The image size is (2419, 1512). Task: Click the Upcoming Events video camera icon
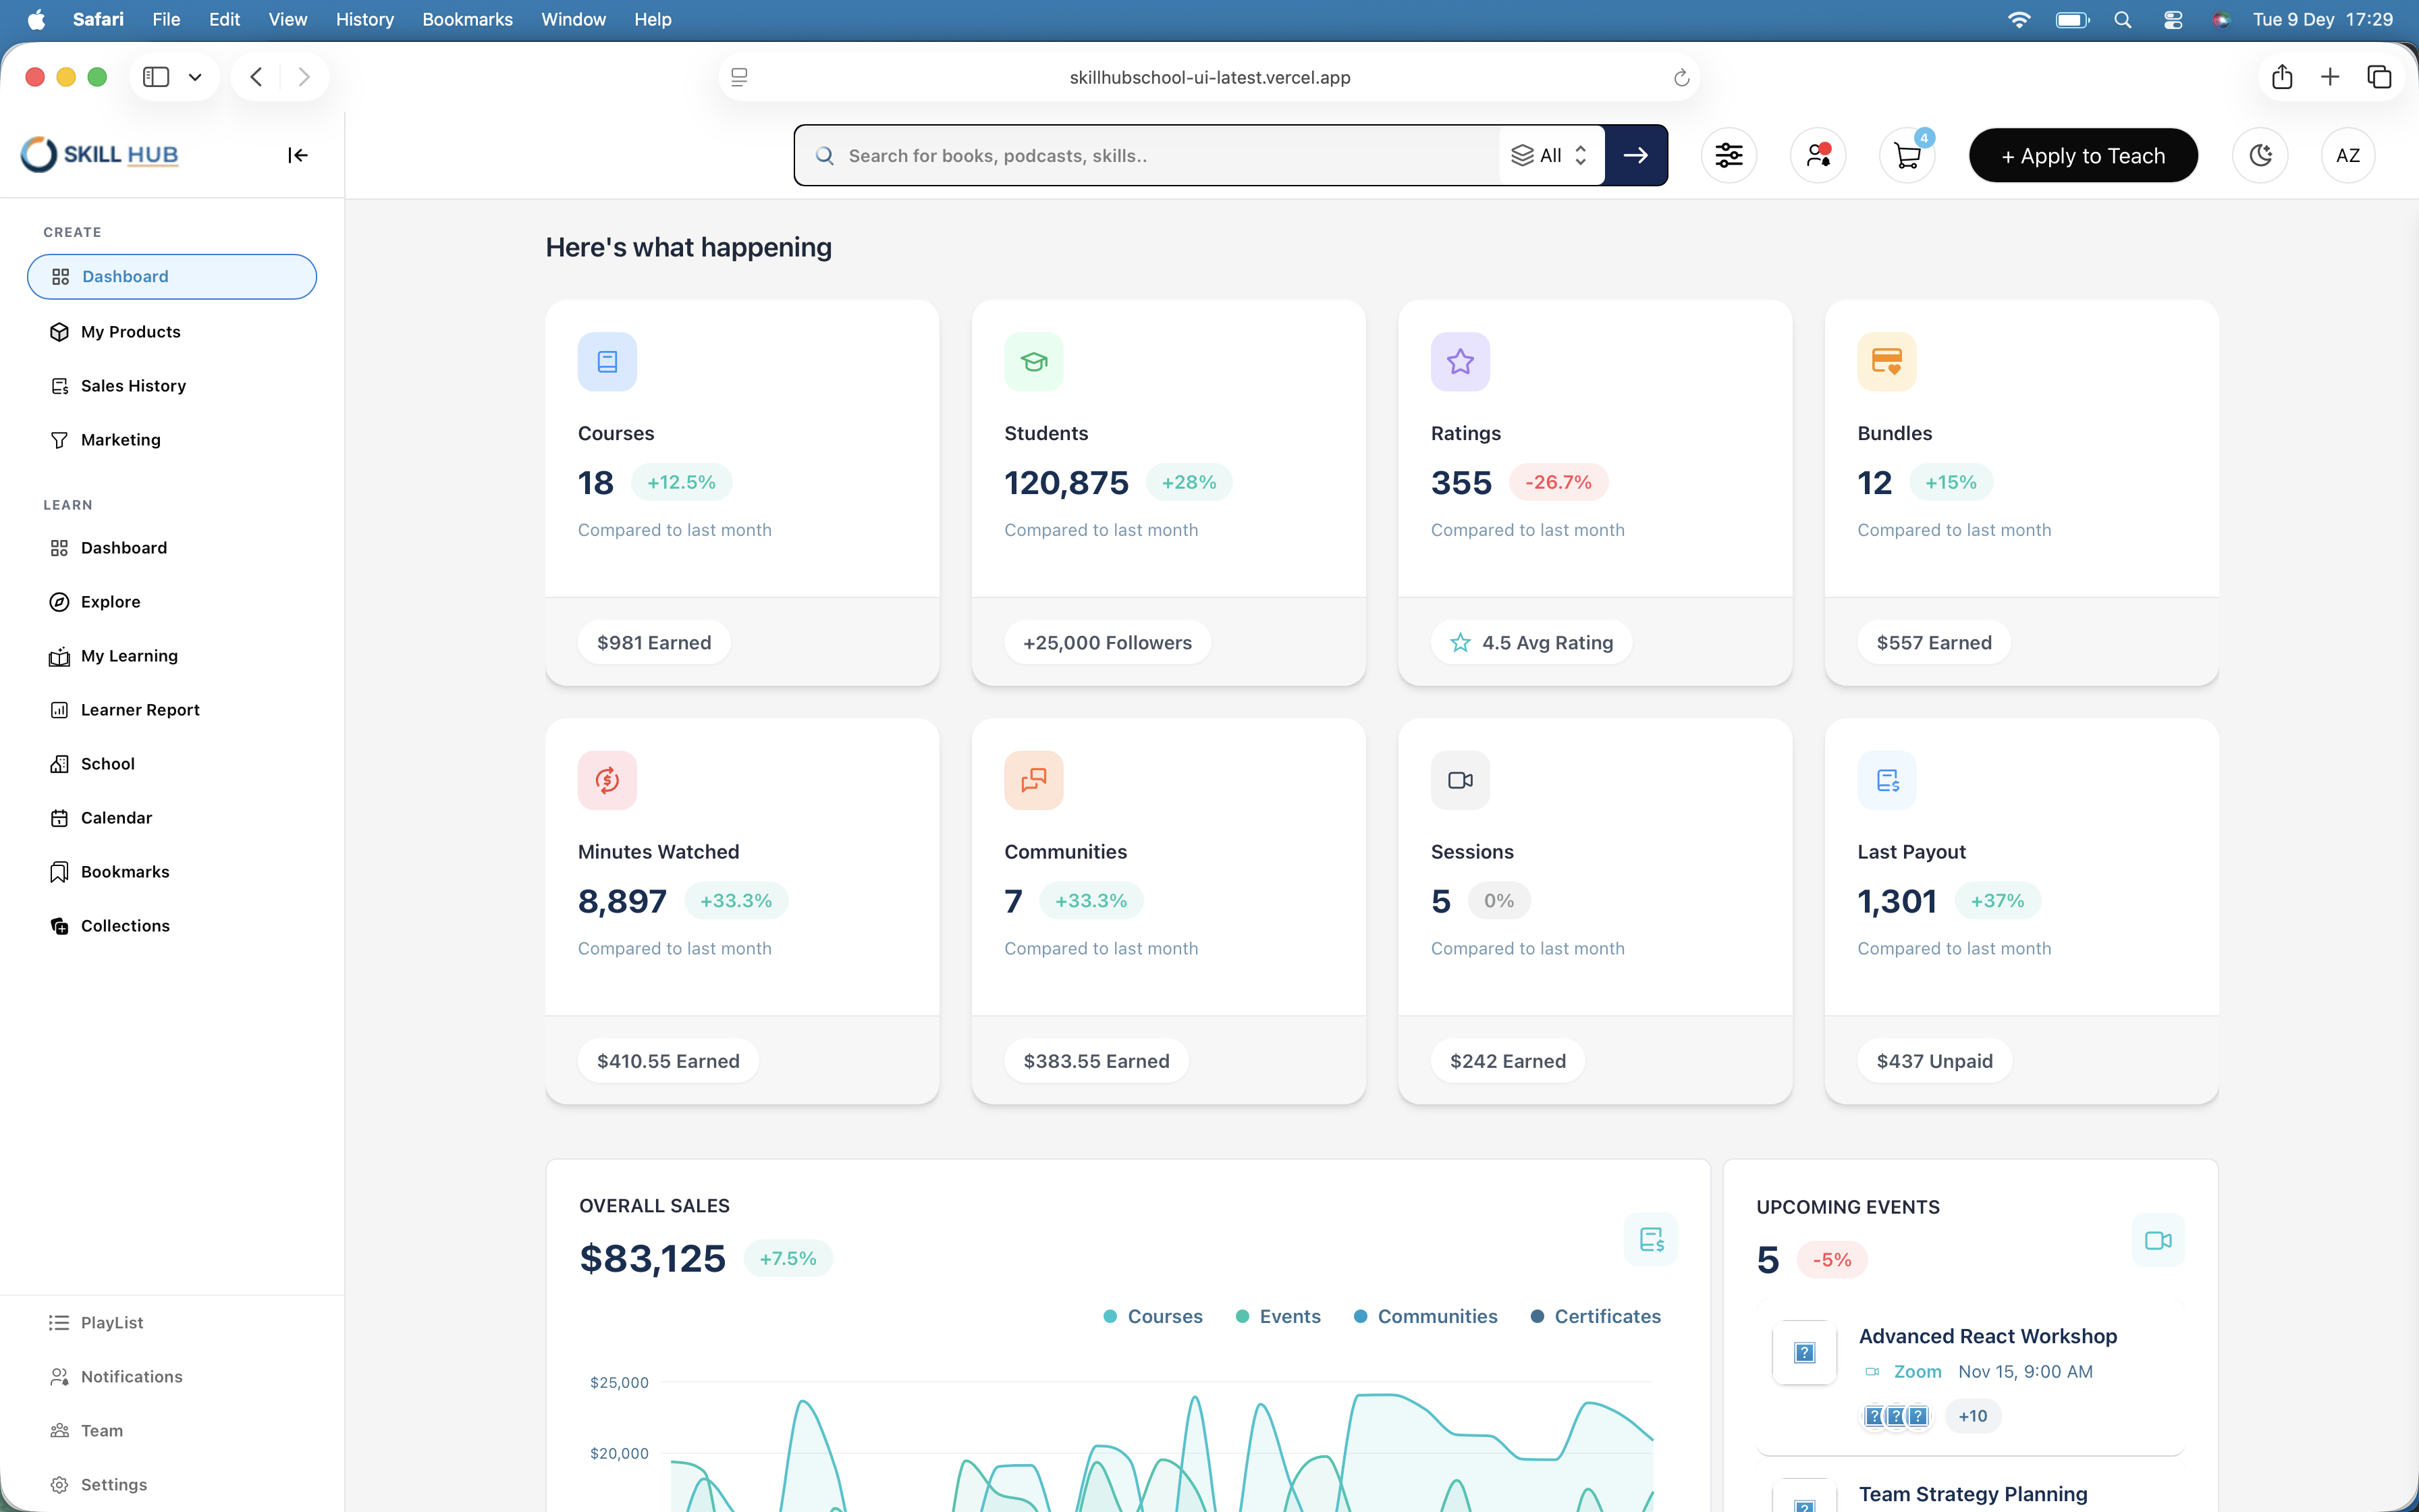[x=2158, y=1240]
